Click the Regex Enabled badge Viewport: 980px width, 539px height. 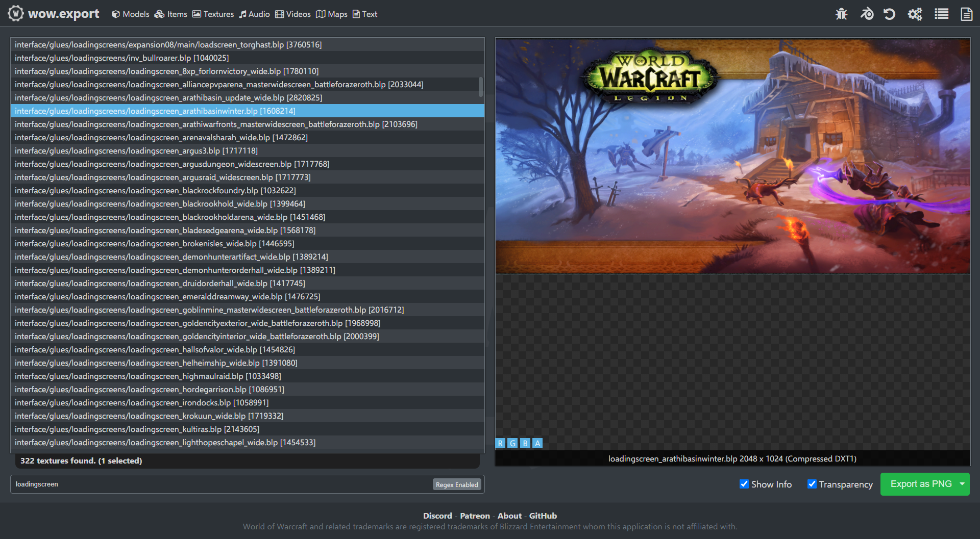(x=457, y=484)
